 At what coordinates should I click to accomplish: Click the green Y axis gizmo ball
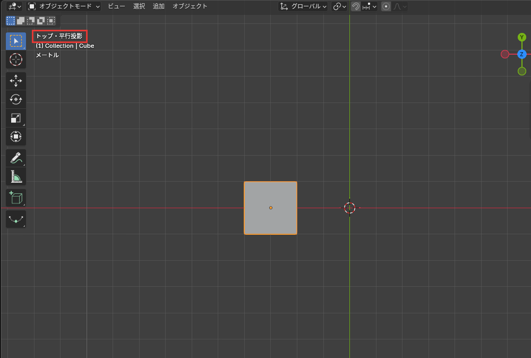522,37
